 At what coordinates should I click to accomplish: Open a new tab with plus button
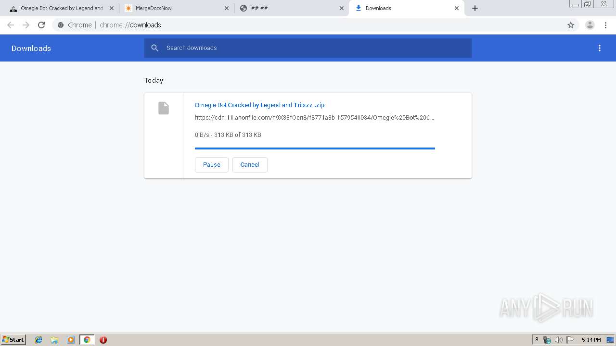click(x=475, y=8)
